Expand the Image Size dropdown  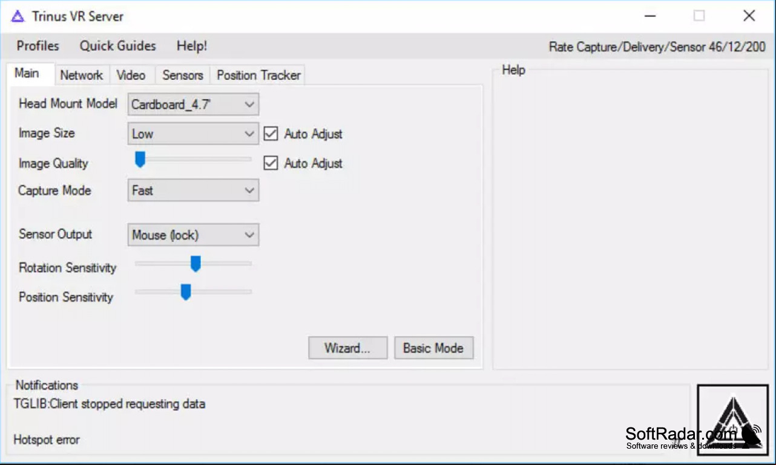coord(193,134)
